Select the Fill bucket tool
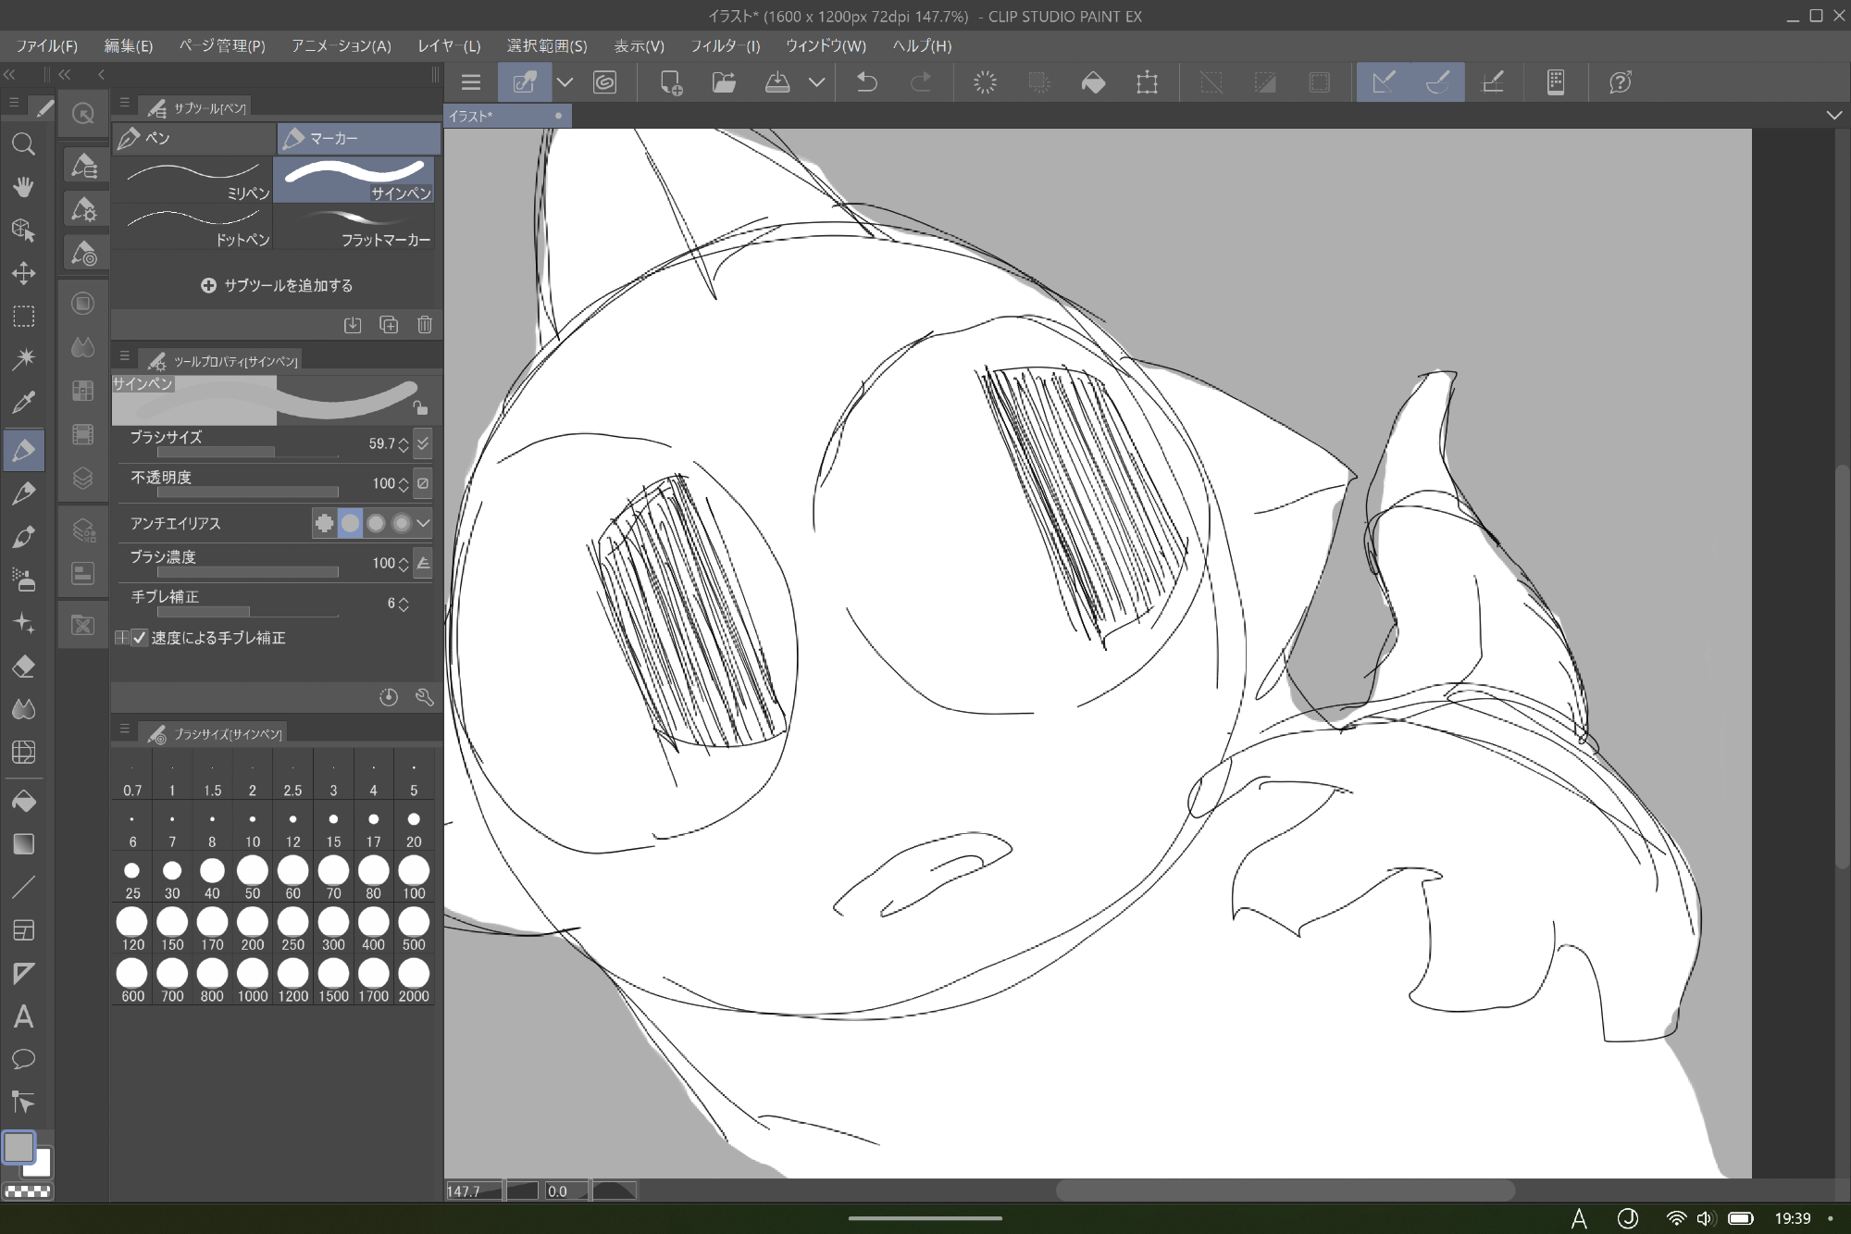1851x1234 pixels. coord(24,801)
